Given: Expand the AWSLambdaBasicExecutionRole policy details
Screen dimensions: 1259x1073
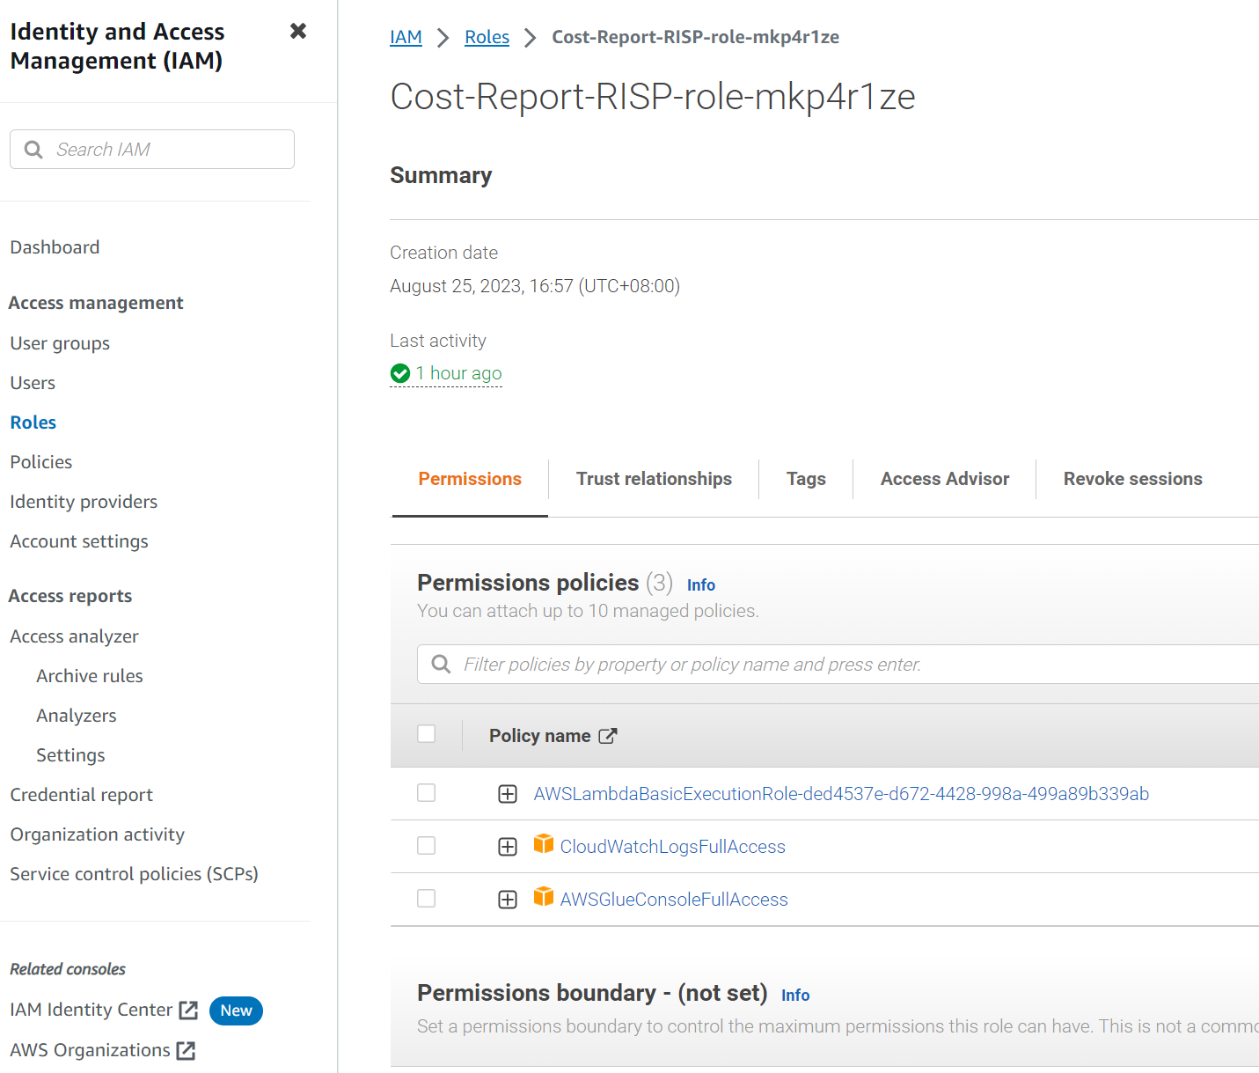Looking at the screenshot, I should click(x=508, y=793).
